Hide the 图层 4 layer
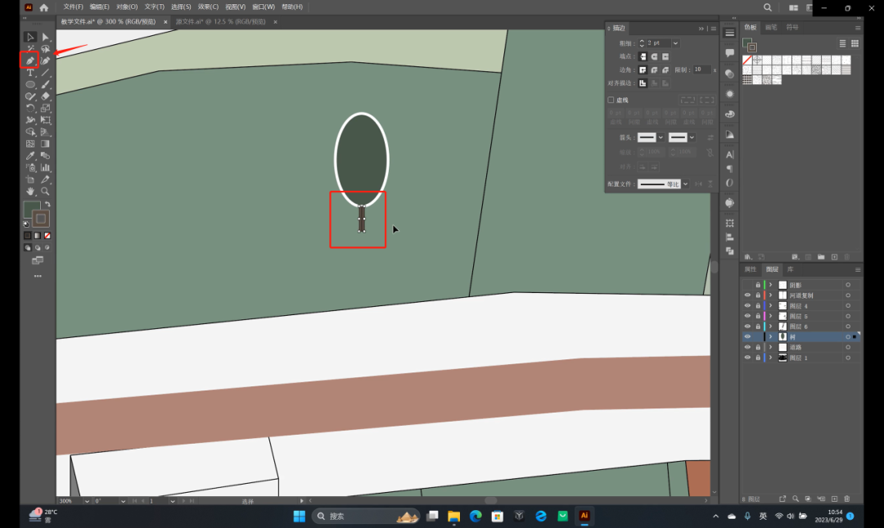 (x=747, y=305)
